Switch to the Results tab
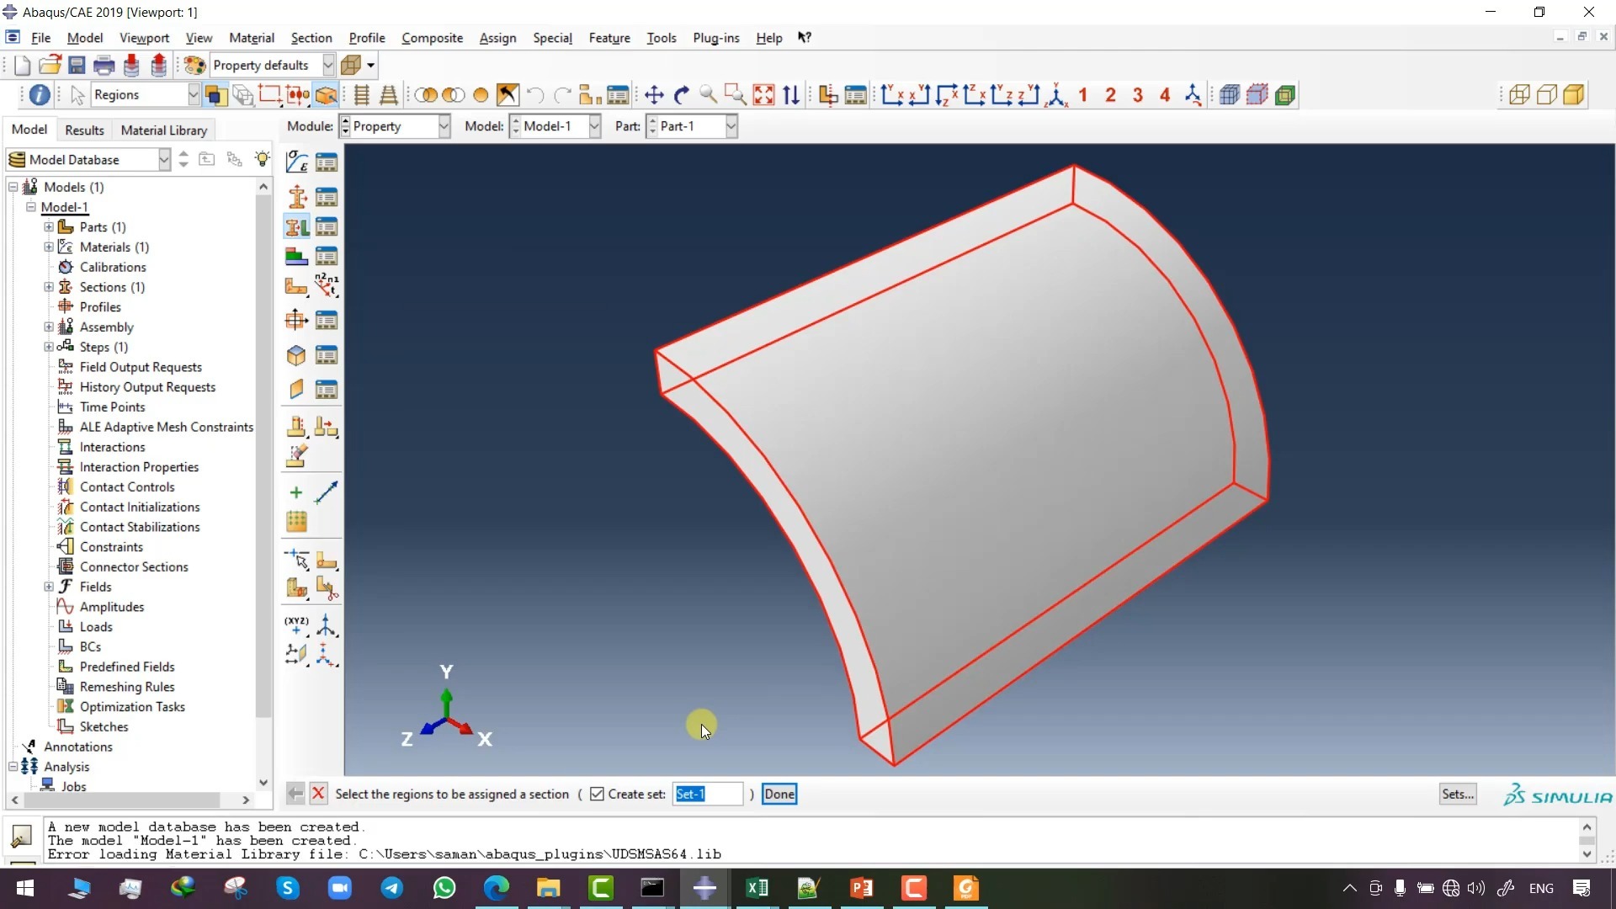This screenshot has height=909, width=1616. coord(84,130)
